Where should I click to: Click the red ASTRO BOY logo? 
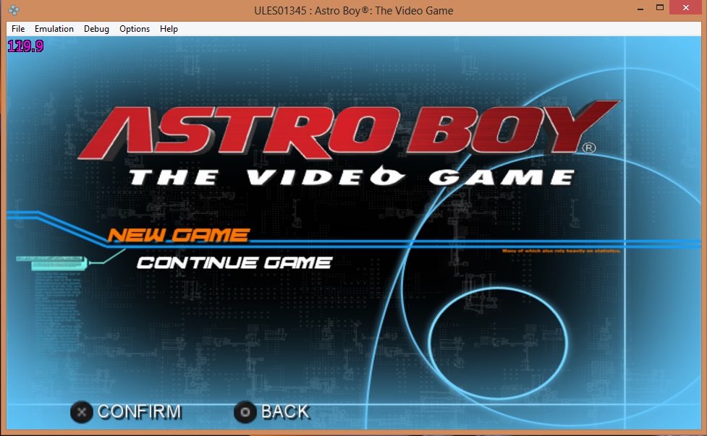(347, 134)
